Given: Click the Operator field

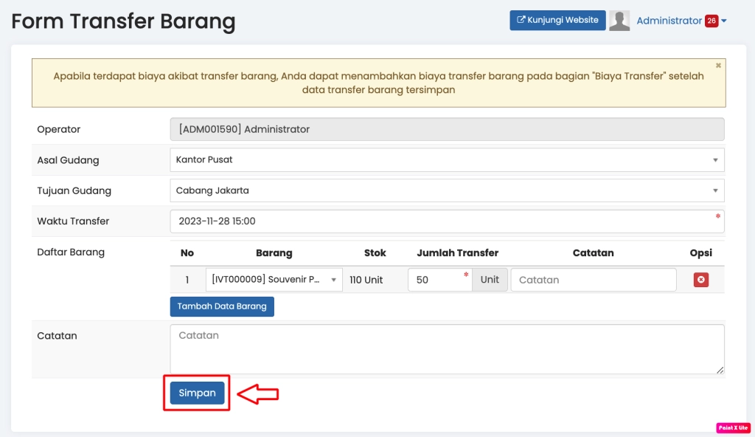Looking at the screenshot, I should coord(447,129).
